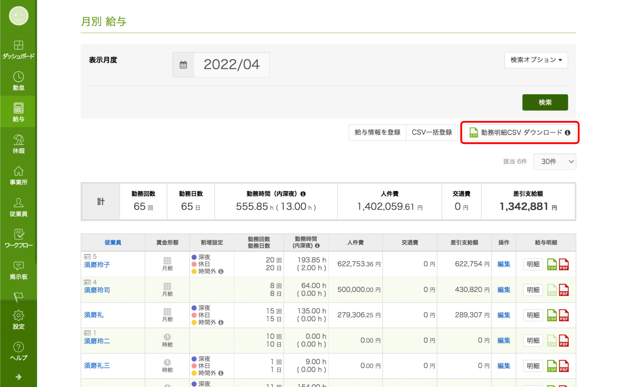620x387 pixels.
Task: Click info icon next to 時間外 for 須磨礼
Action: coord(221,322)
